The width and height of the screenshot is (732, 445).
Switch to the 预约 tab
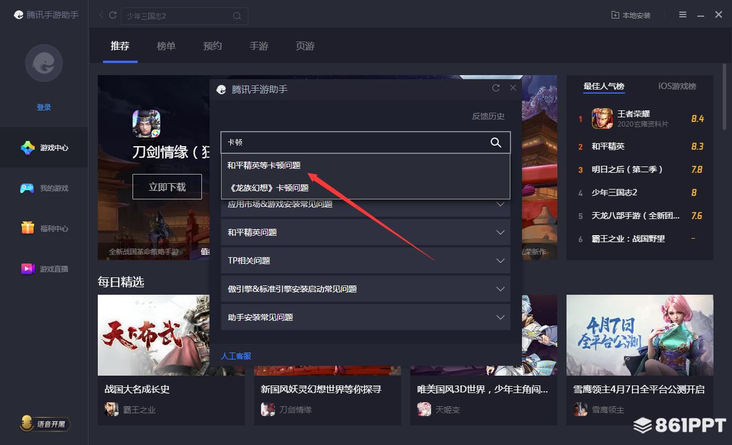point(212,46)
